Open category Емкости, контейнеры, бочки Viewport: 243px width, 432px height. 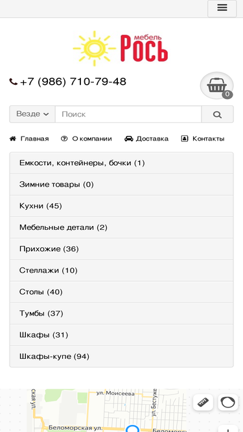[x=122, y=163]
